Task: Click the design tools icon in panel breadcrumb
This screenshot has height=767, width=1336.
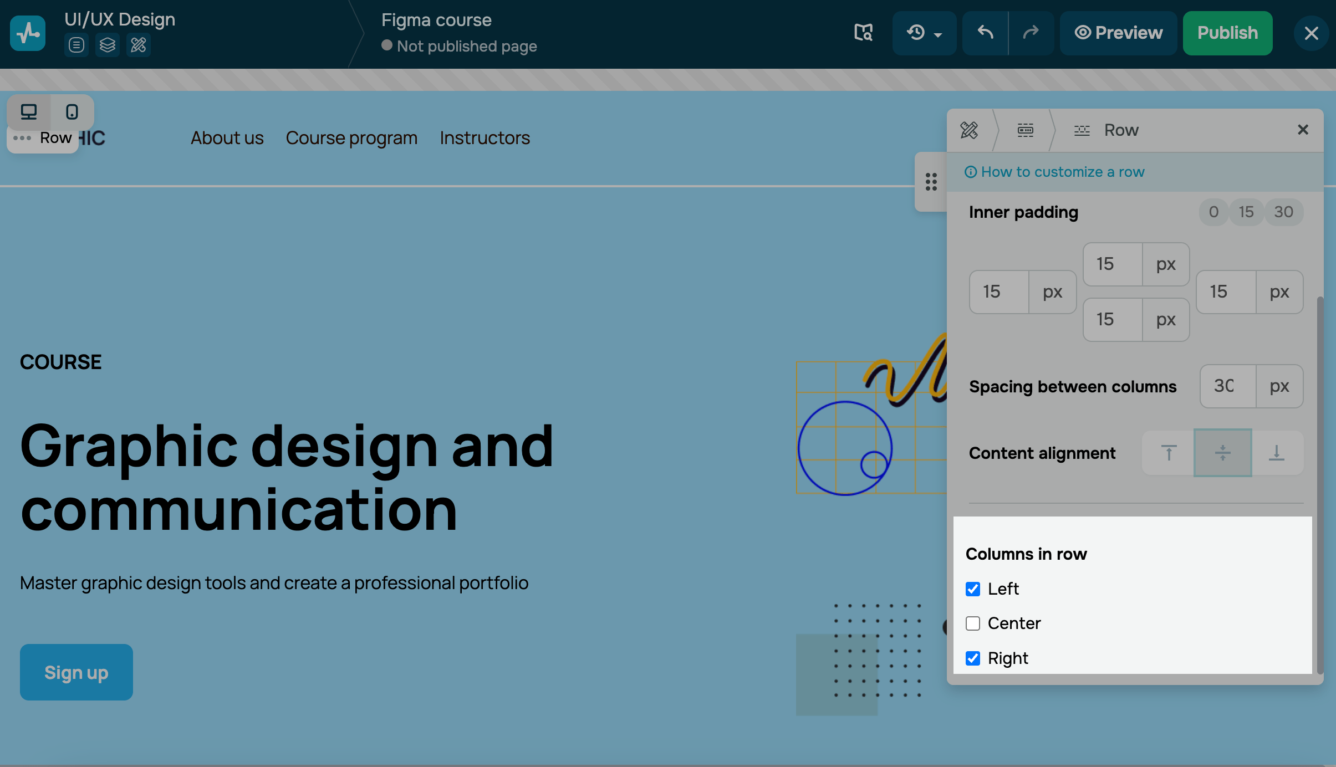Action: click(969, 130)
